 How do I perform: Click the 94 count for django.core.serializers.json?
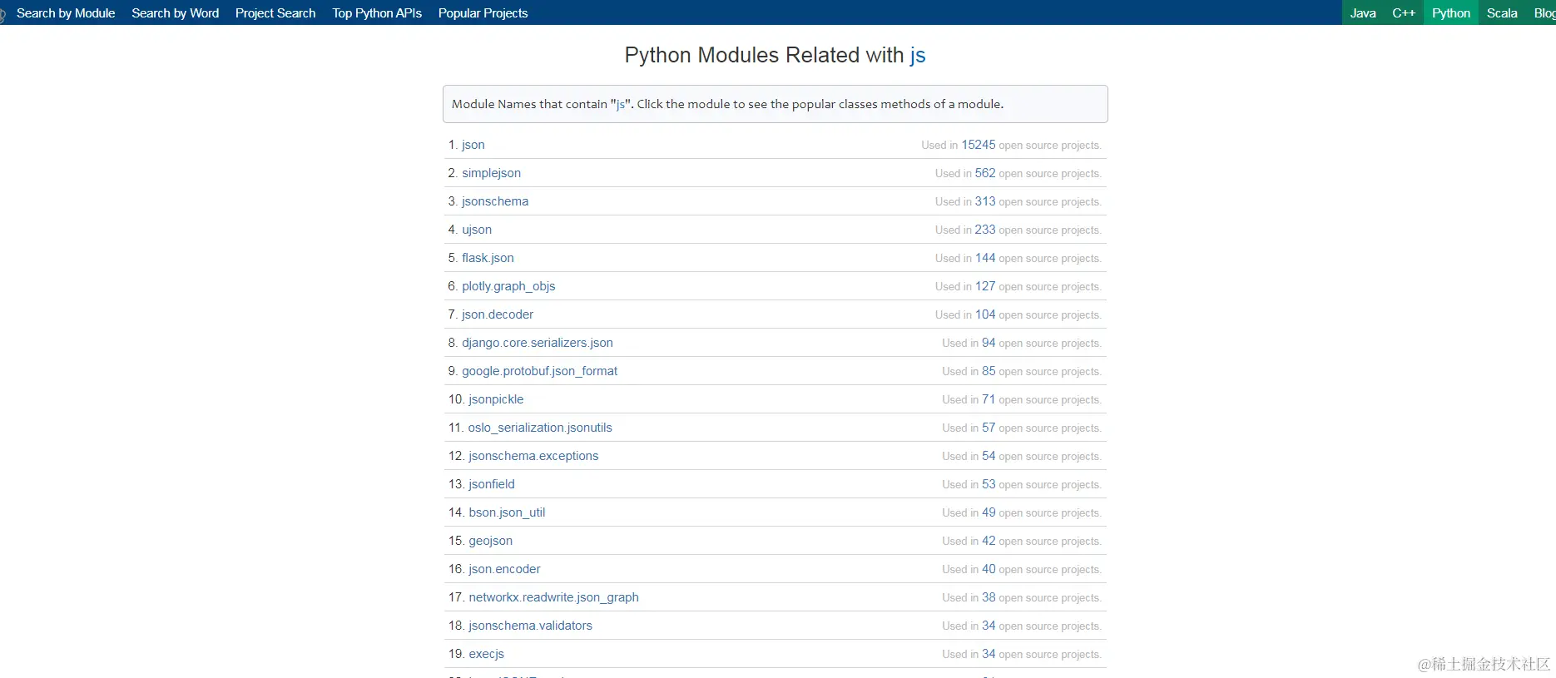(989, 343)
